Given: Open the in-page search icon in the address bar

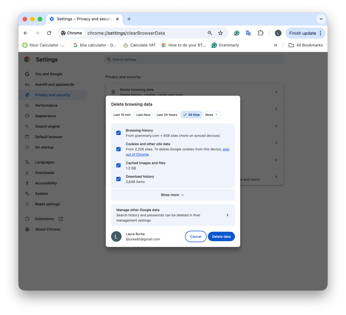Looking at the screenshot, I should pyautogui.click(x=210, y=33).
